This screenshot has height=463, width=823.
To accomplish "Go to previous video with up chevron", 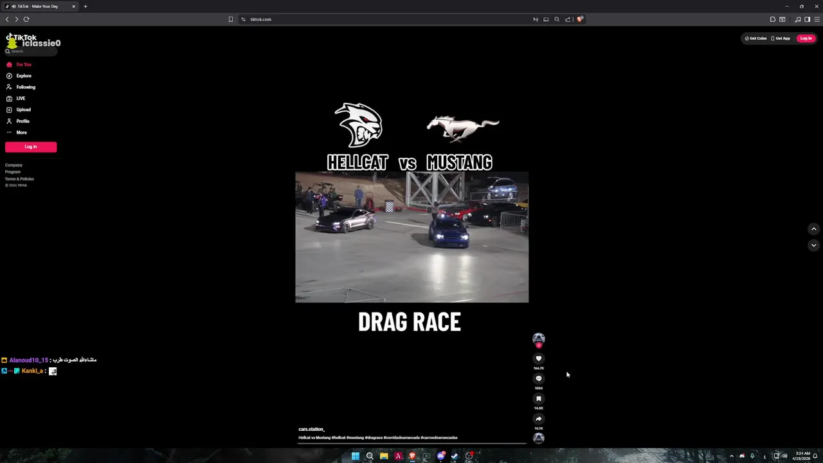I will click(x=813, y=229).
